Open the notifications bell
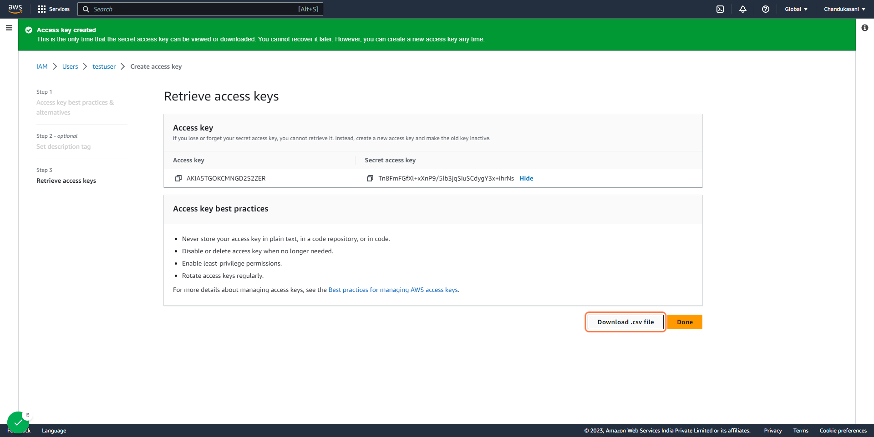The image size is (874, 437). coord(743,9)
